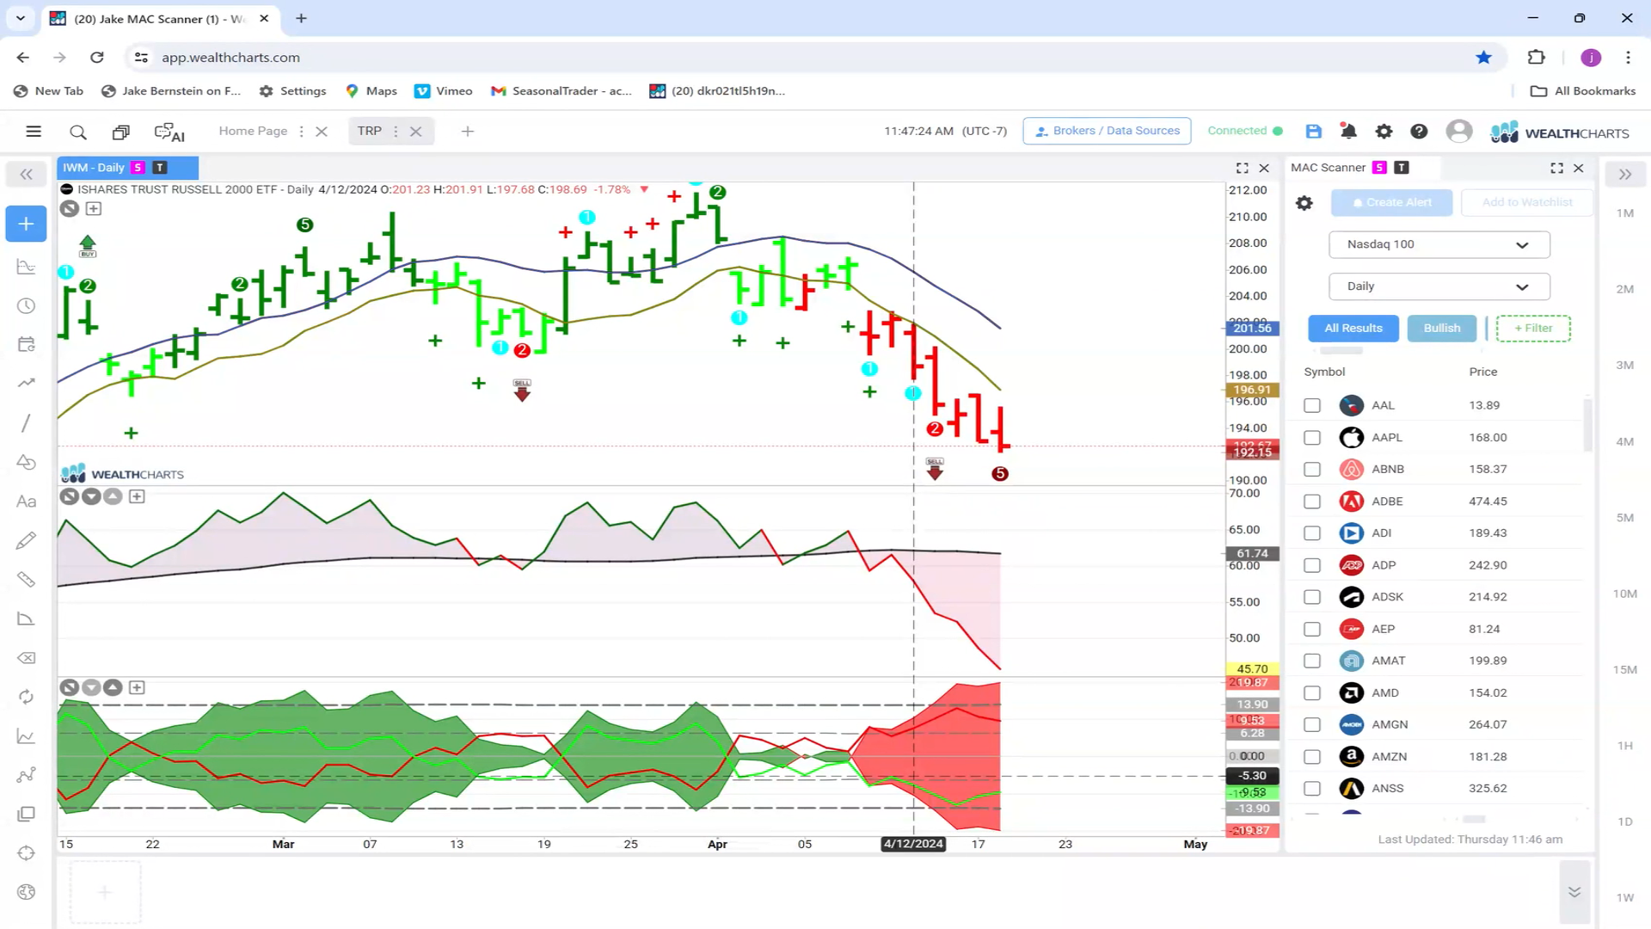
Task: Open the help question mark icon
Action: tap(1419, 132)
